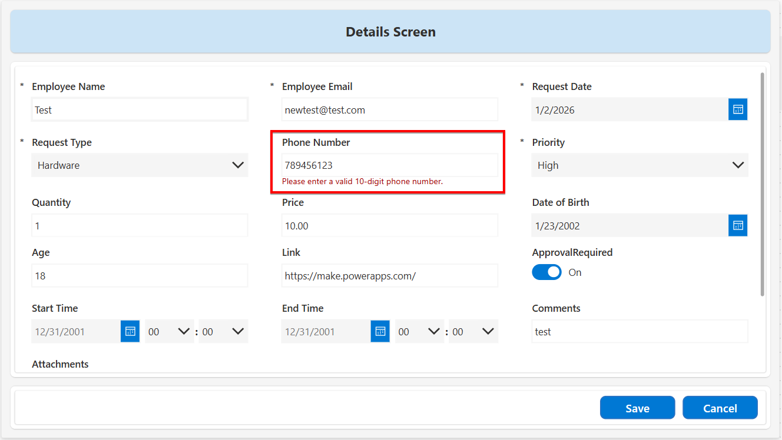Click the End Time calendar icon
The image size is (782, 440).
[x=380, y=331]
